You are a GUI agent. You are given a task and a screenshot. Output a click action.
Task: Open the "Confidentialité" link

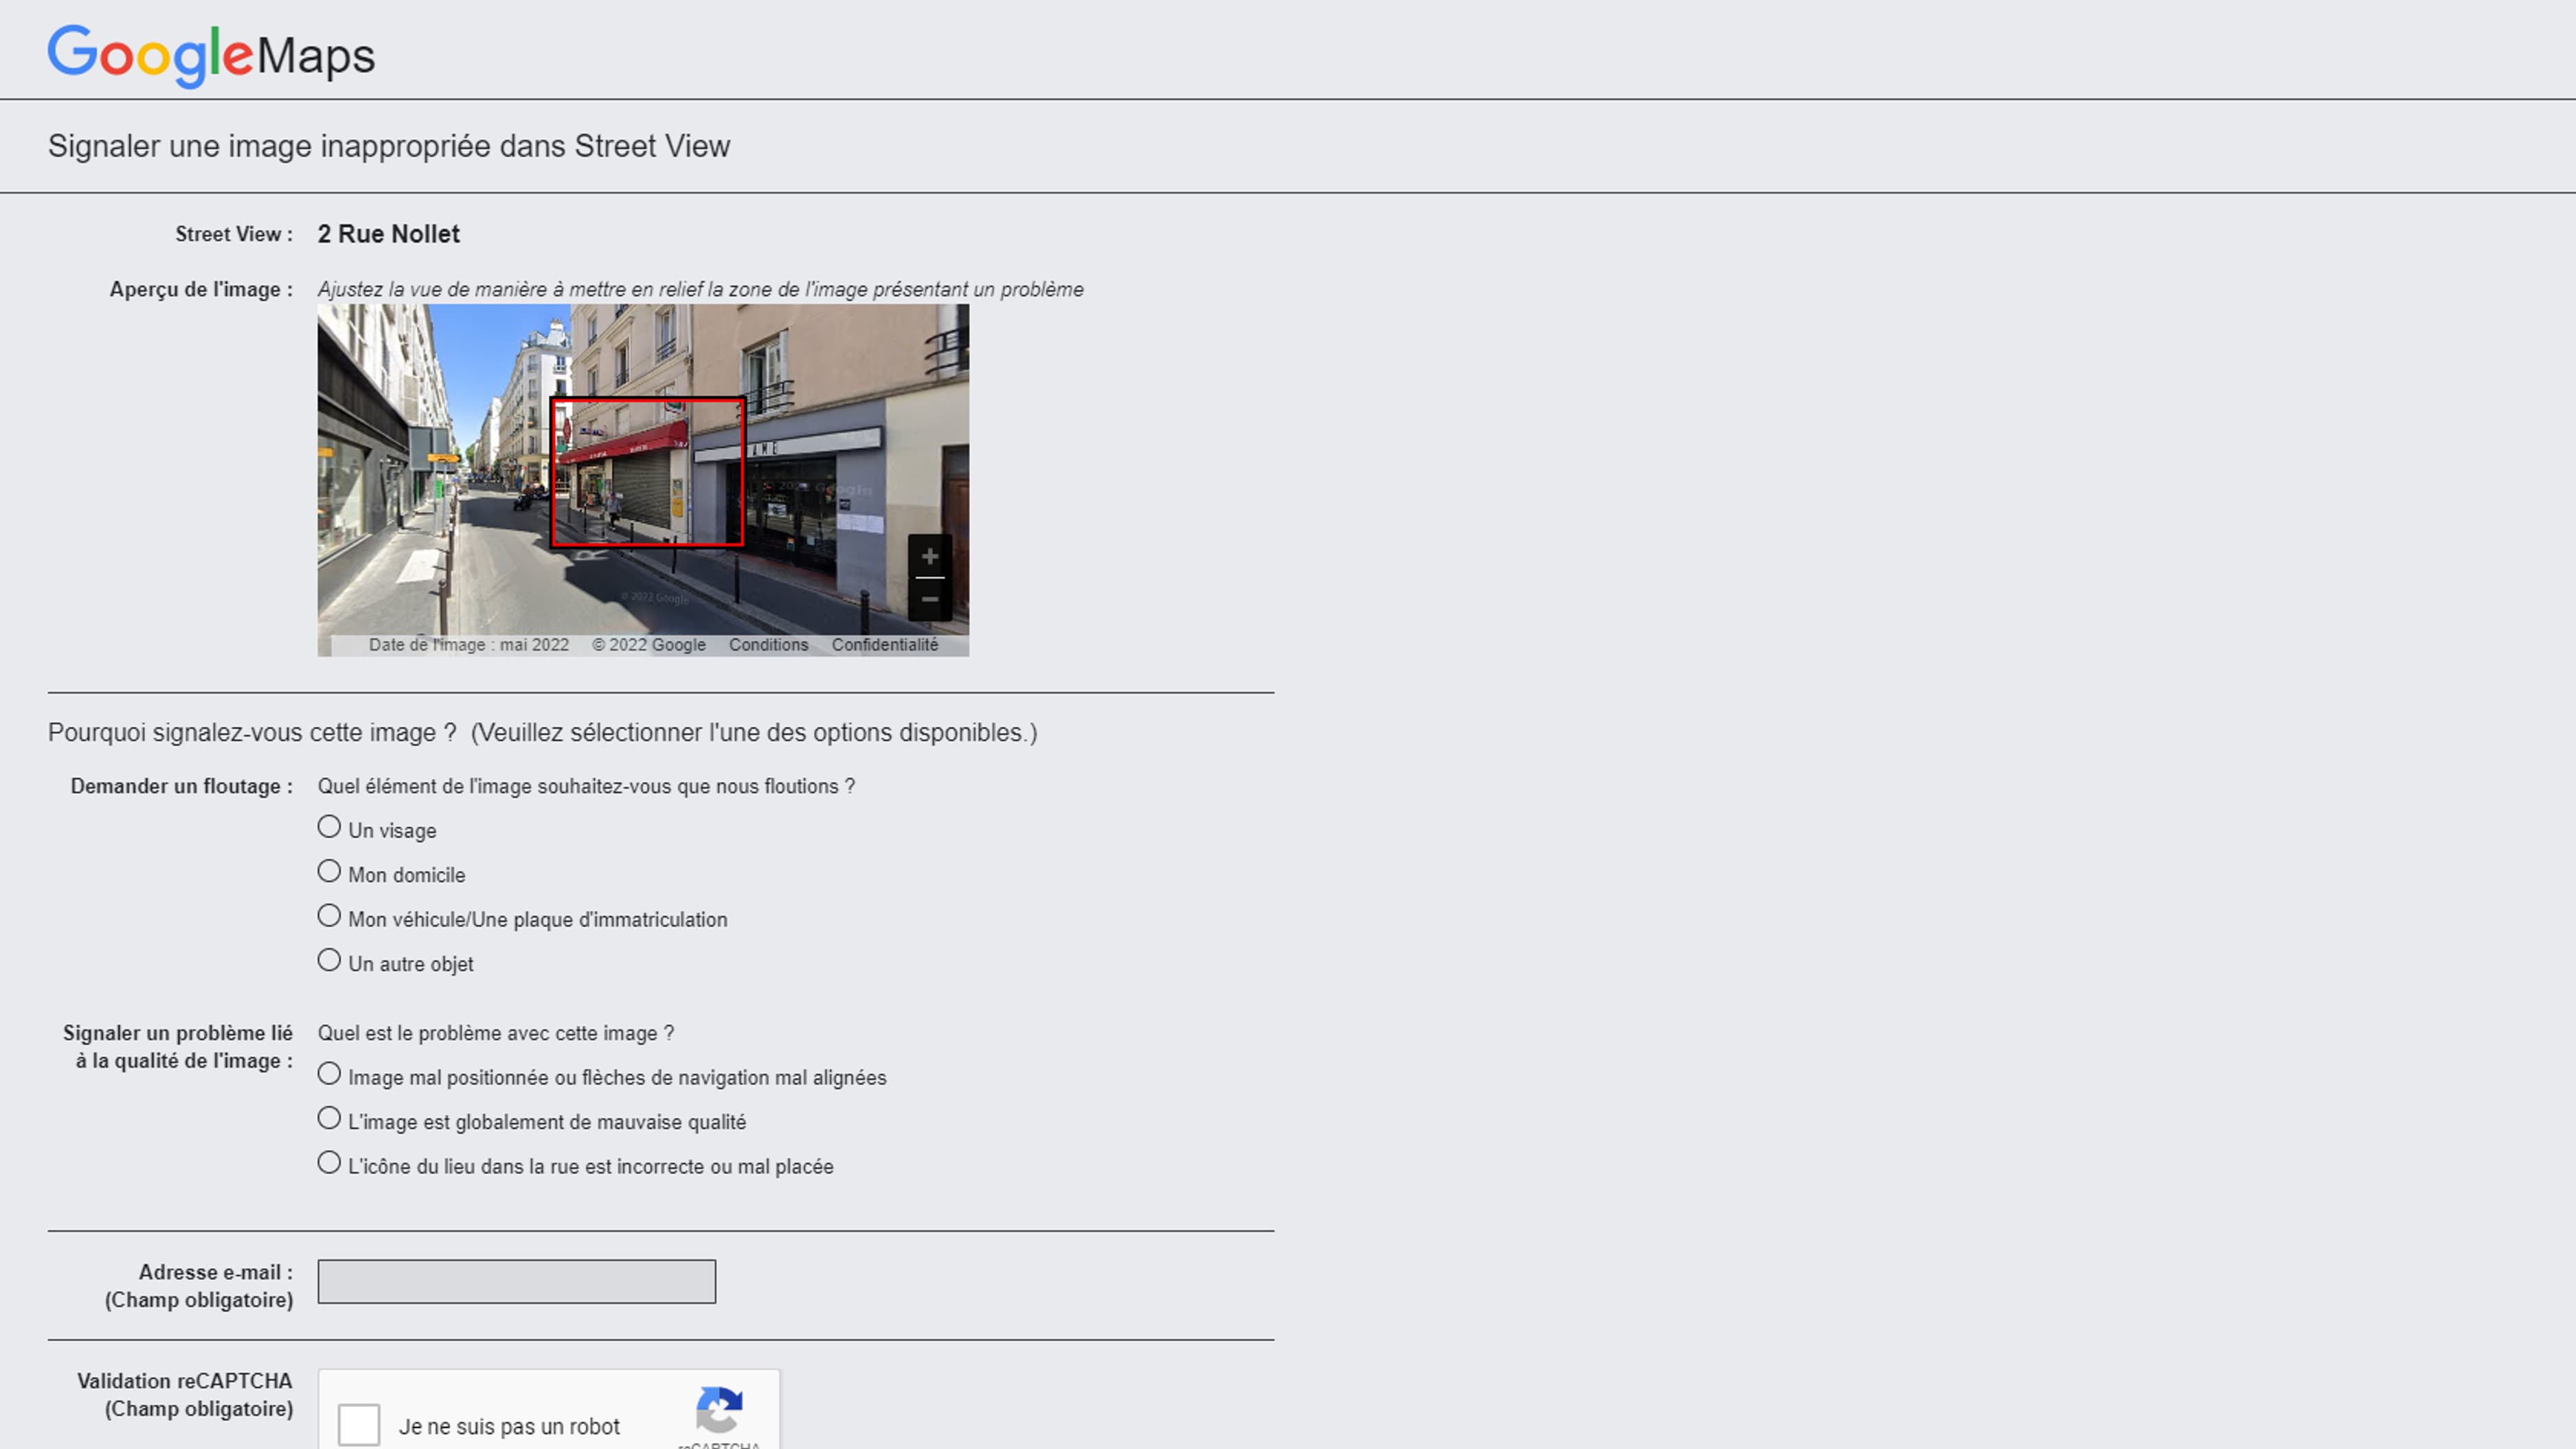pyautogui.click(x=884, y=644)
